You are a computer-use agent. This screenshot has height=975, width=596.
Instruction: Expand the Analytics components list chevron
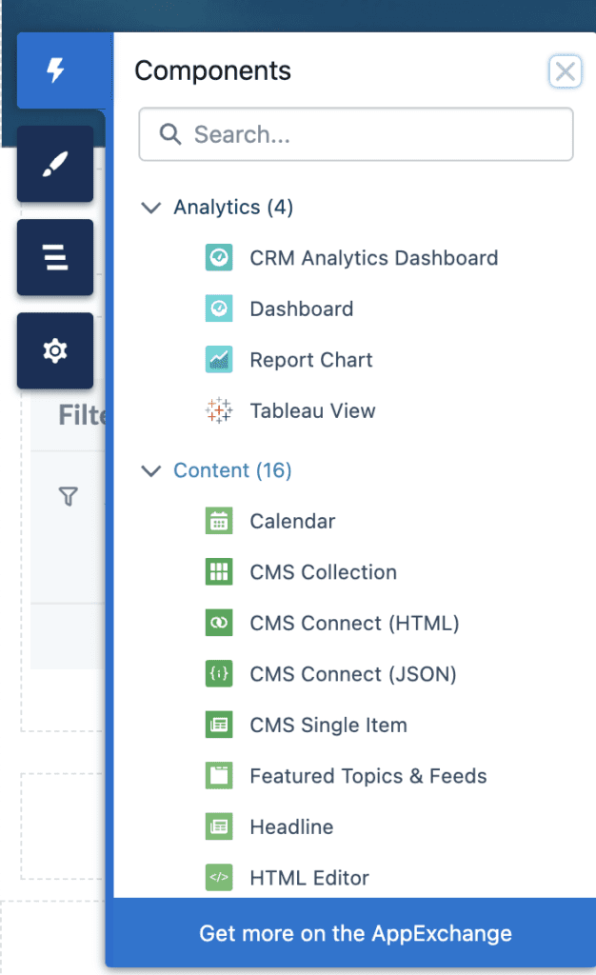tap(150, 207)
